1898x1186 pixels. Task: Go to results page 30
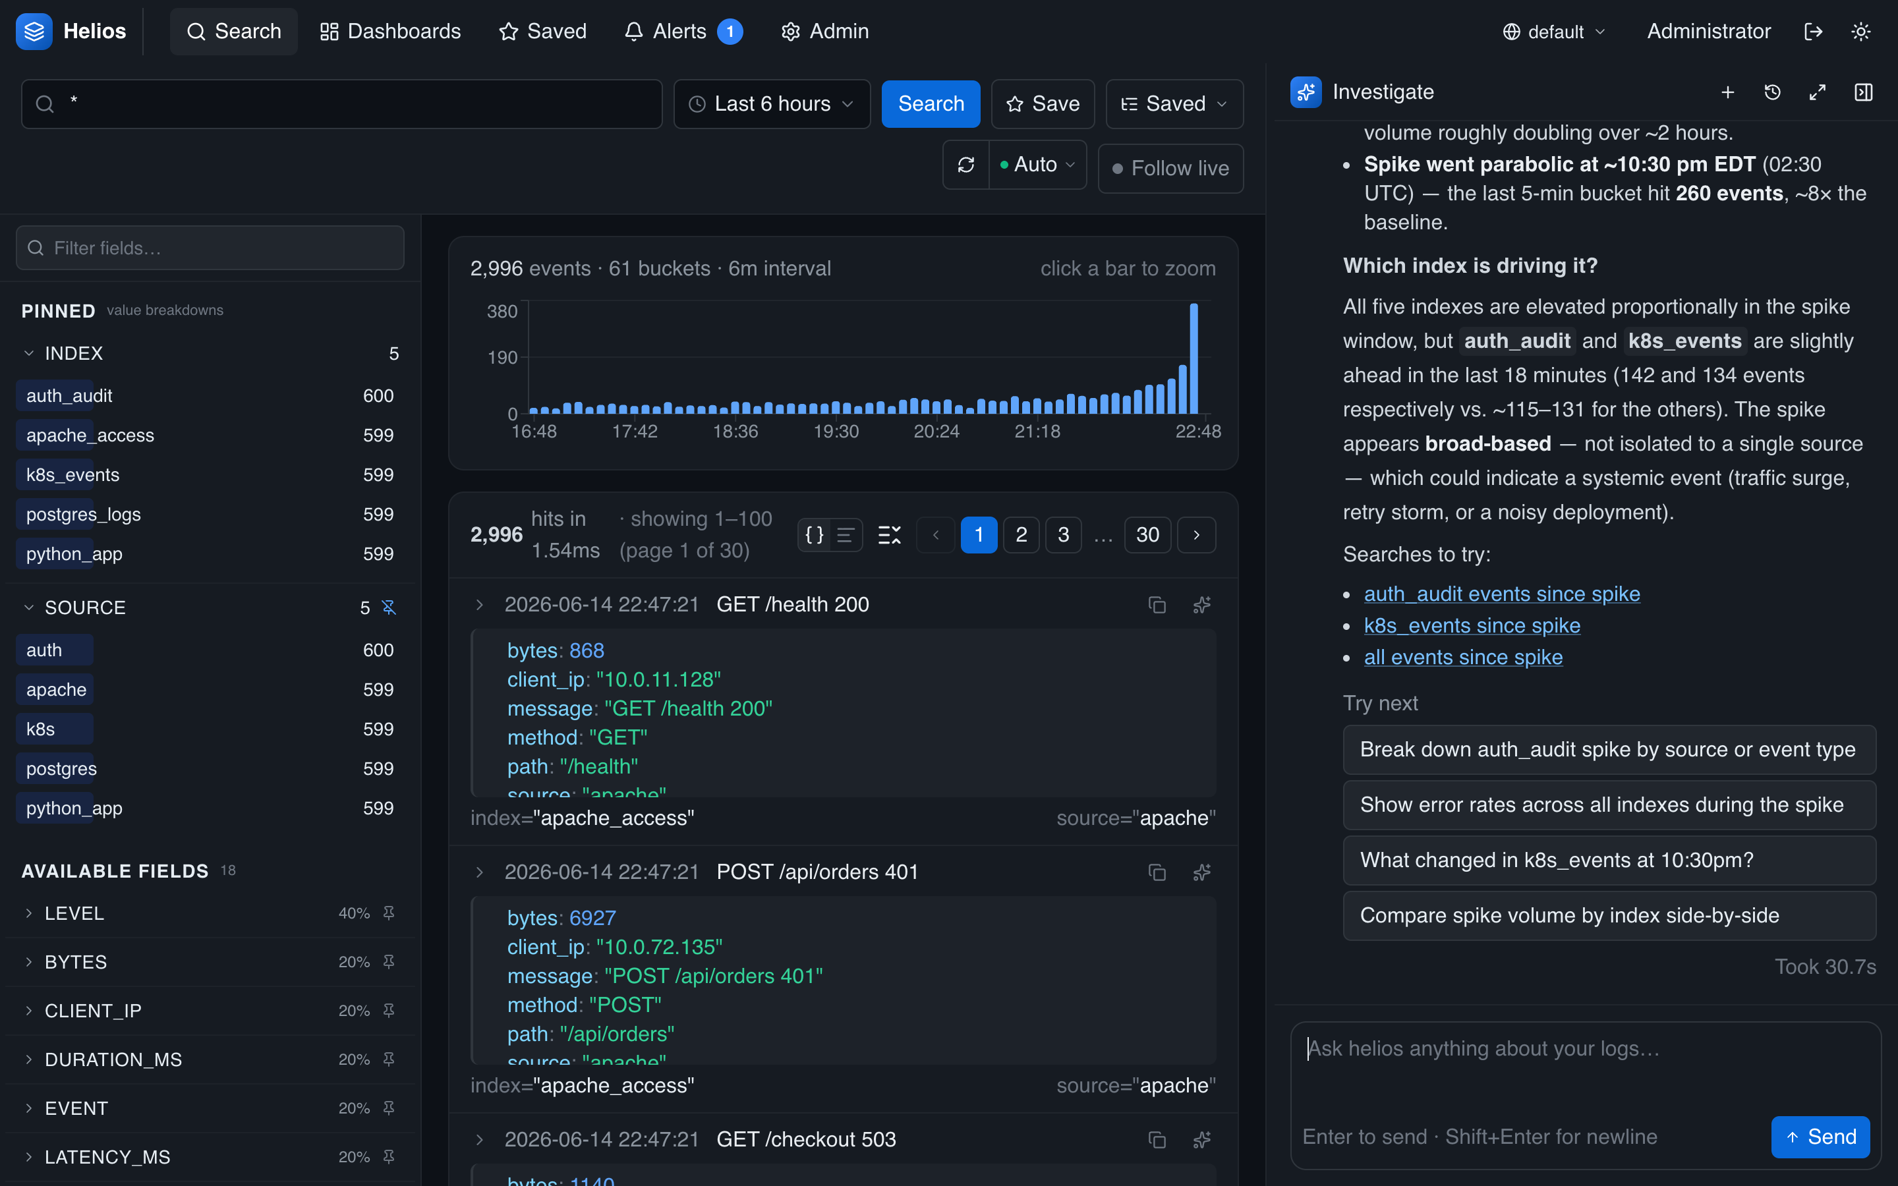click(1147, 535)
